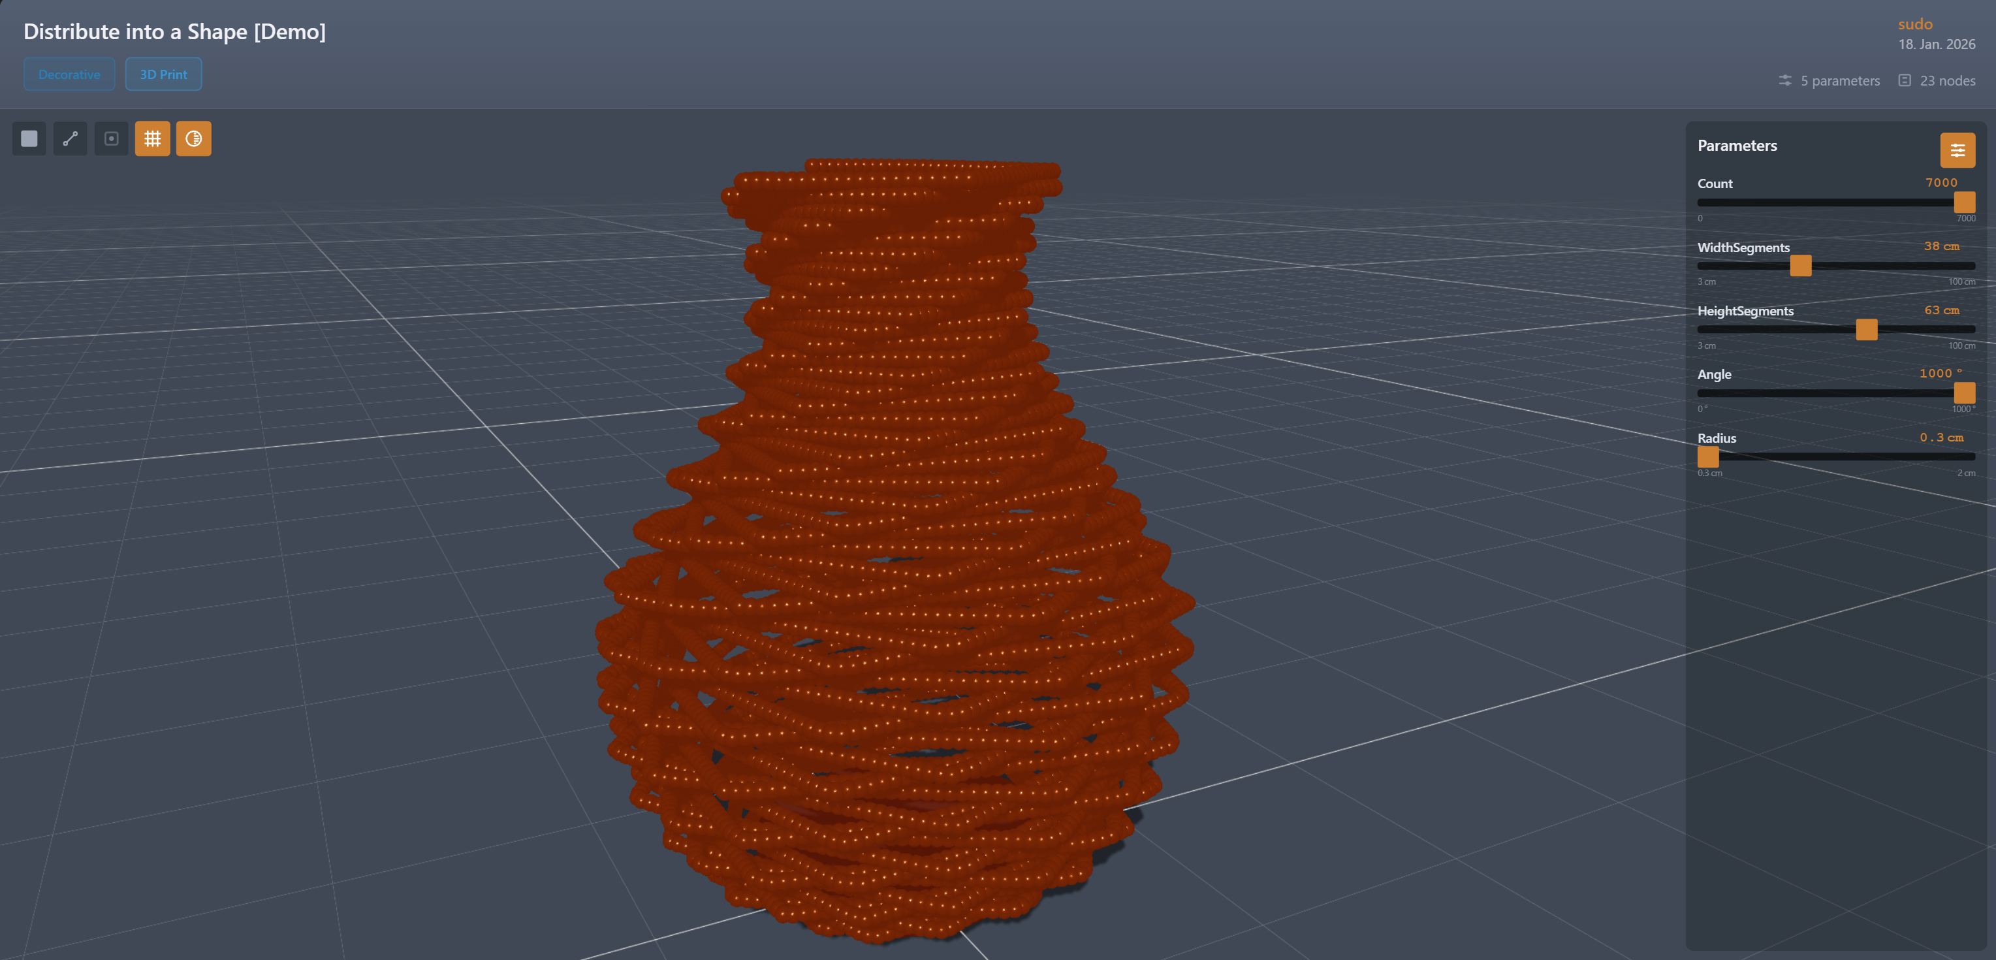Click the 'WidthSegments' parameter label
The height and width of the screenshot is (960, 1996).
click(x=1743, y=247)
